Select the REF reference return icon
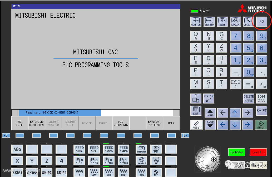The width and height of the screenshot is (272, 177). [156, 172]
